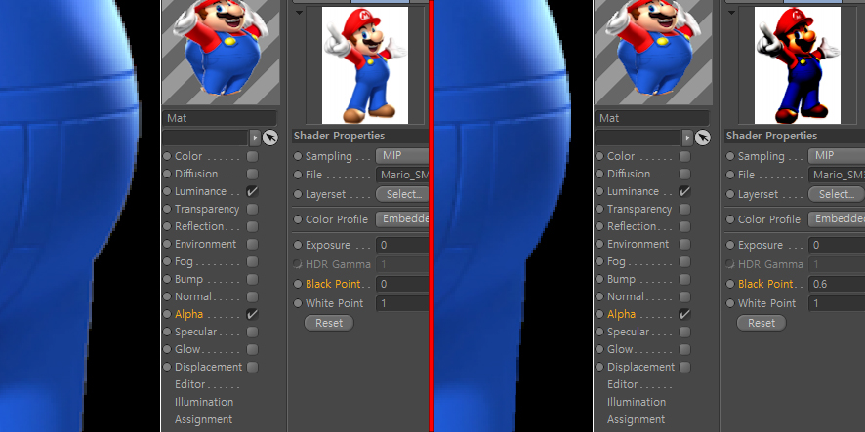865x432 pixels.
Task: Click the dot before Color channel in the Black Point 0 panel
Action: click(x=167, y=156)
